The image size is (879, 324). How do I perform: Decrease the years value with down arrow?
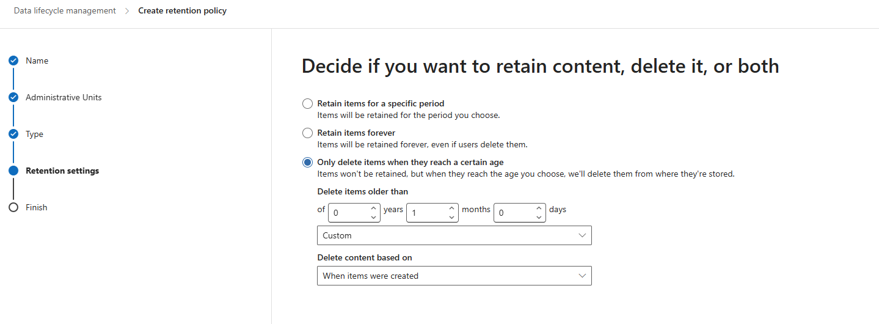point(374,217)
